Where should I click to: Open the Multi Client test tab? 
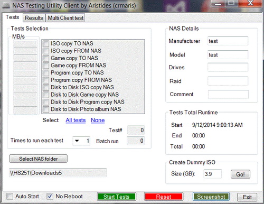point(65,18)
